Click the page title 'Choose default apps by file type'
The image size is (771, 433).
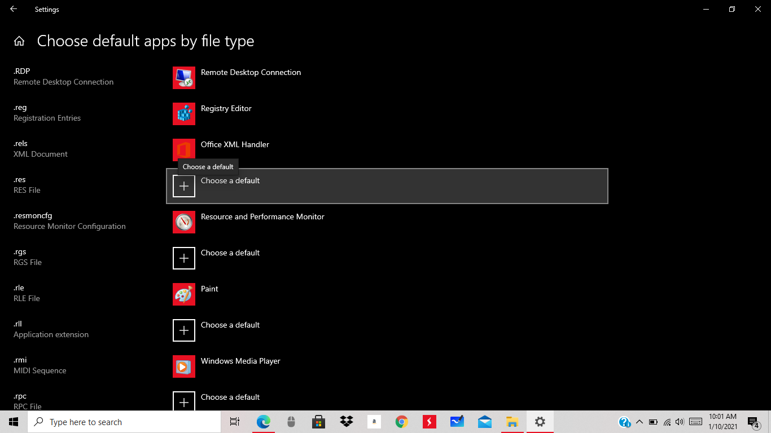click(146, 41)
